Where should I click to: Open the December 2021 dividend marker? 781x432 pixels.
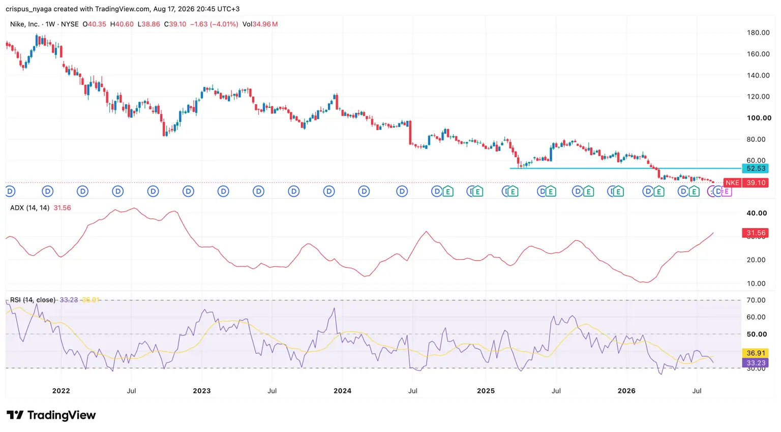[x=47, y=192]
